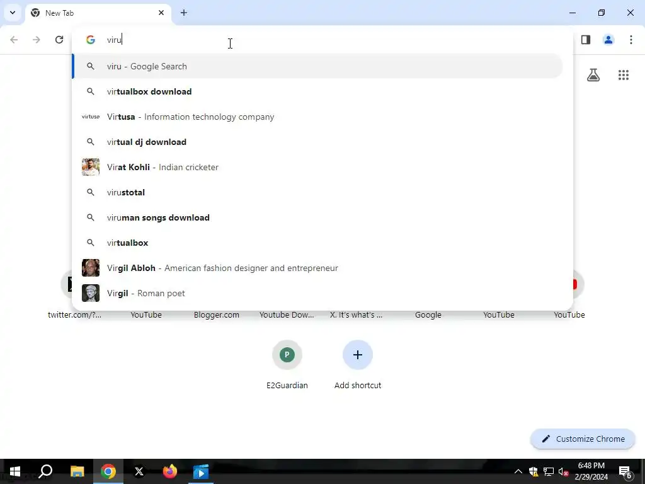Click the network tray icon

[549, 471]
